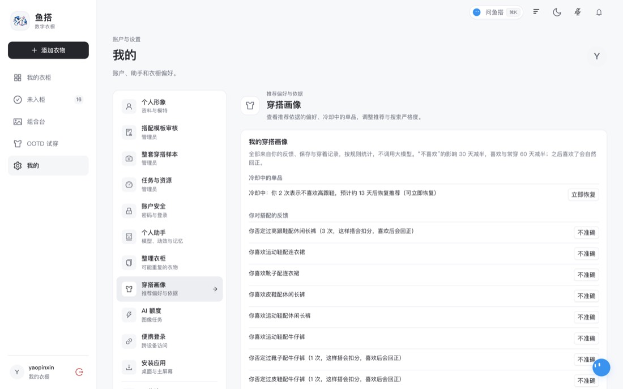
Task: Click the red logout icon
Action: click(79, 372)
